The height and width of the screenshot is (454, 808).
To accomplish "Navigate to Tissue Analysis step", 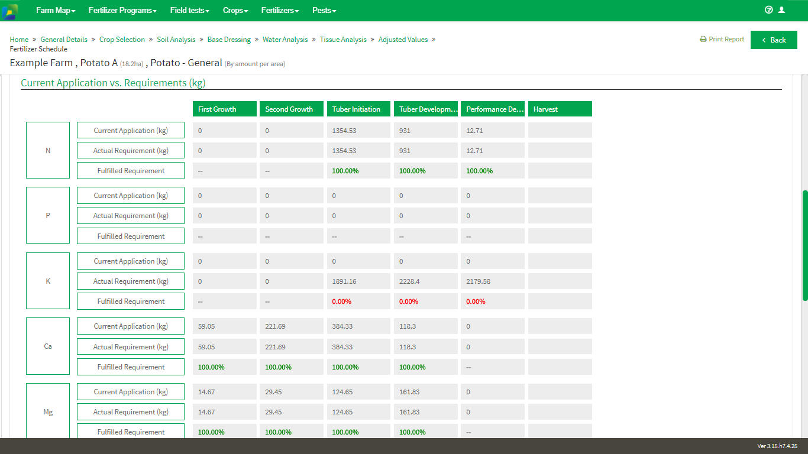I will (x=343, y=40).
